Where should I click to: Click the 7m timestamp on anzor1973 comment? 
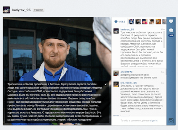coord(163,72)
